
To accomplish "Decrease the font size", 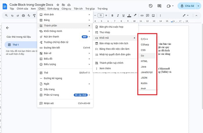I will point(95,16).
